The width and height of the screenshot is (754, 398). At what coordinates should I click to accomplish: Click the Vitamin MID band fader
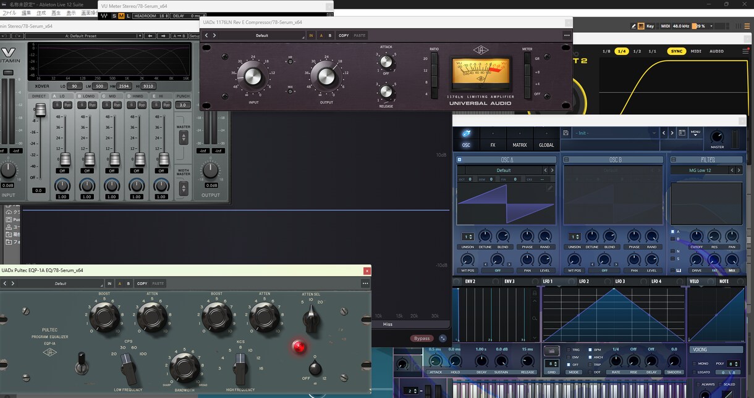115,159
